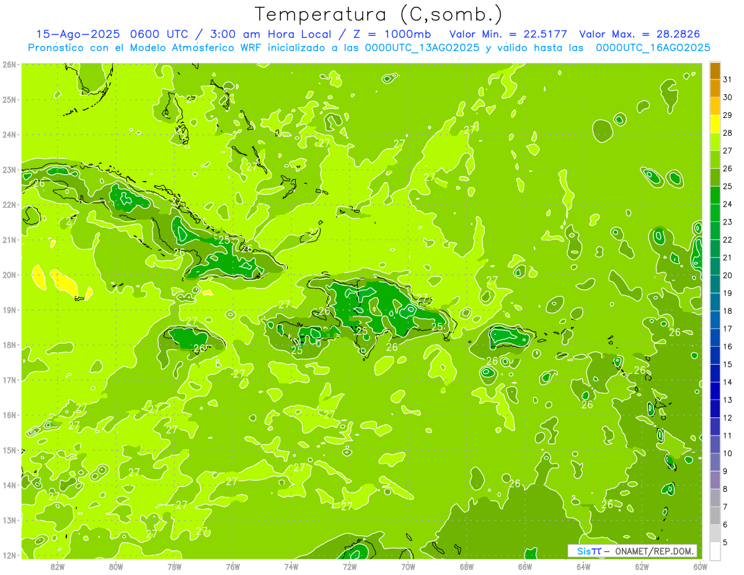Image resolution: width=744 pixels, height=575 pixels.
Task: Click the 18N latitude label
Action: coord(9,345)
